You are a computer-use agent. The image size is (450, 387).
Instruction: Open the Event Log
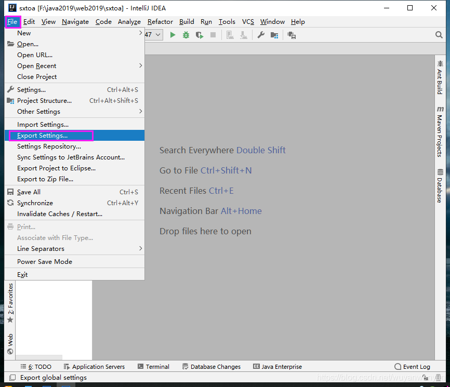[413, 367]
